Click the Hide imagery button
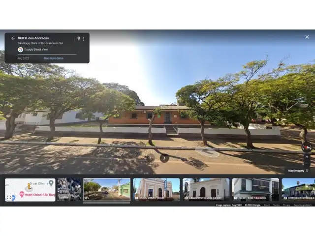315x236 pixels. click(298, 171)
